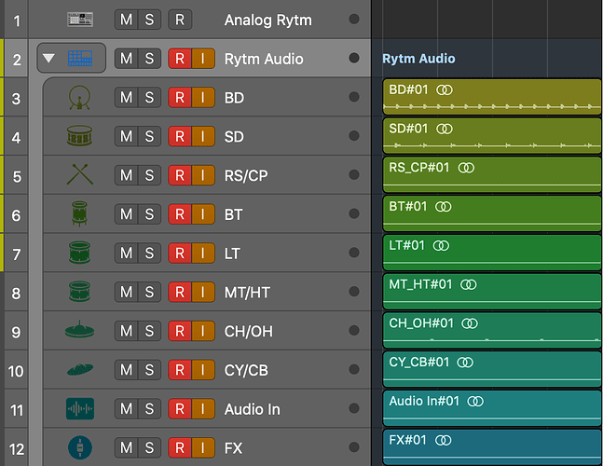Viewport: 603px width, 466px height.
Task: Click loop symbol on BD#01 region
Action: (445, 90)
